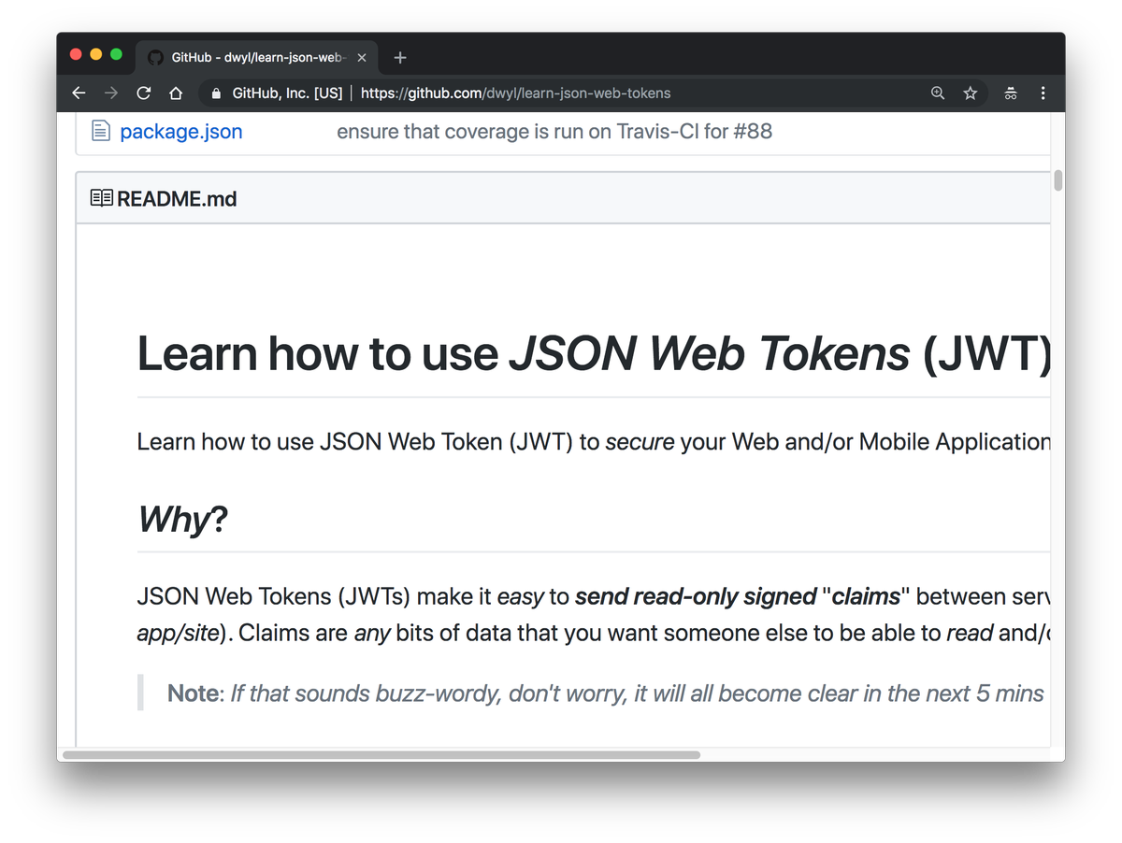Click the horizontal scrollbar at page bottom
The image size is (1122, 843).
[381, 754]
